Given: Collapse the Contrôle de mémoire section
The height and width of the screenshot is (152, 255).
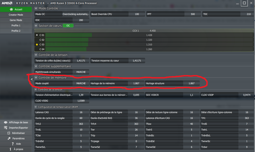Looking at the screenshot, I should coord(36,78).
